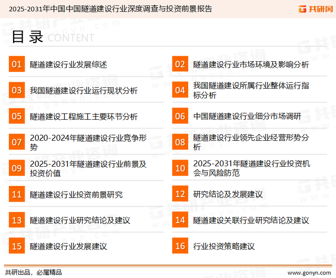Click the orange 03 number box
This screenshot has height=278, width=336.
tap(17, 90)
